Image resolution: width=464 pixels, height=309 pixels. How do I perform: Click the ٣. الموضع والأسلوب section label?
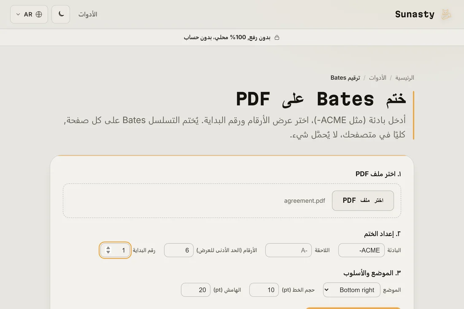(x=372, y=273)
